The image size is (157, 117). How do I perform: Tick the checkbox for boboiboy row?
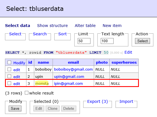[x=9, y=69]
